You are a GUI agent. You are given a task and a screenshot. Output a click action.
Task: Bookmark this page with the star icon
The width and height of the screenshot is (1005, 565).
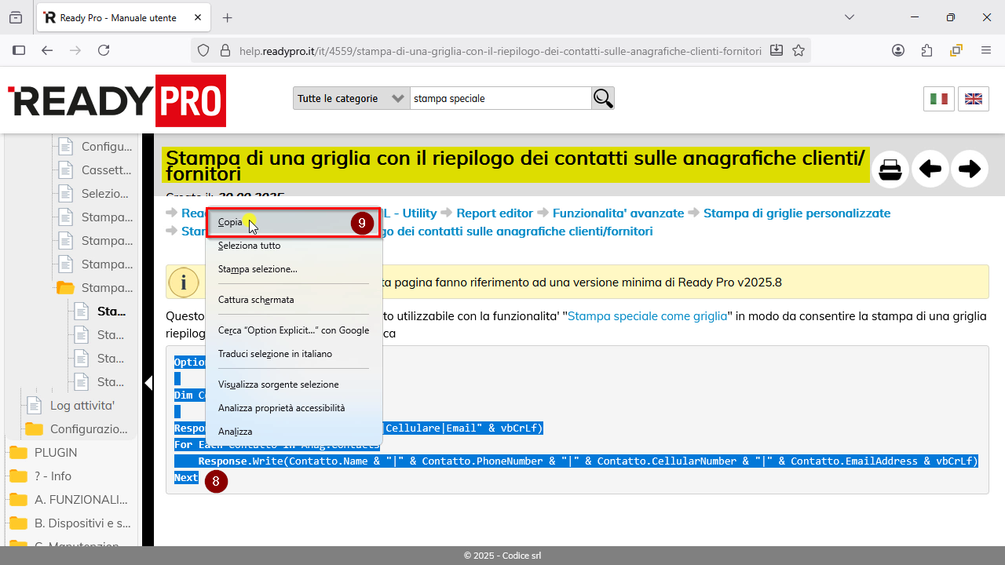point(799,50)
